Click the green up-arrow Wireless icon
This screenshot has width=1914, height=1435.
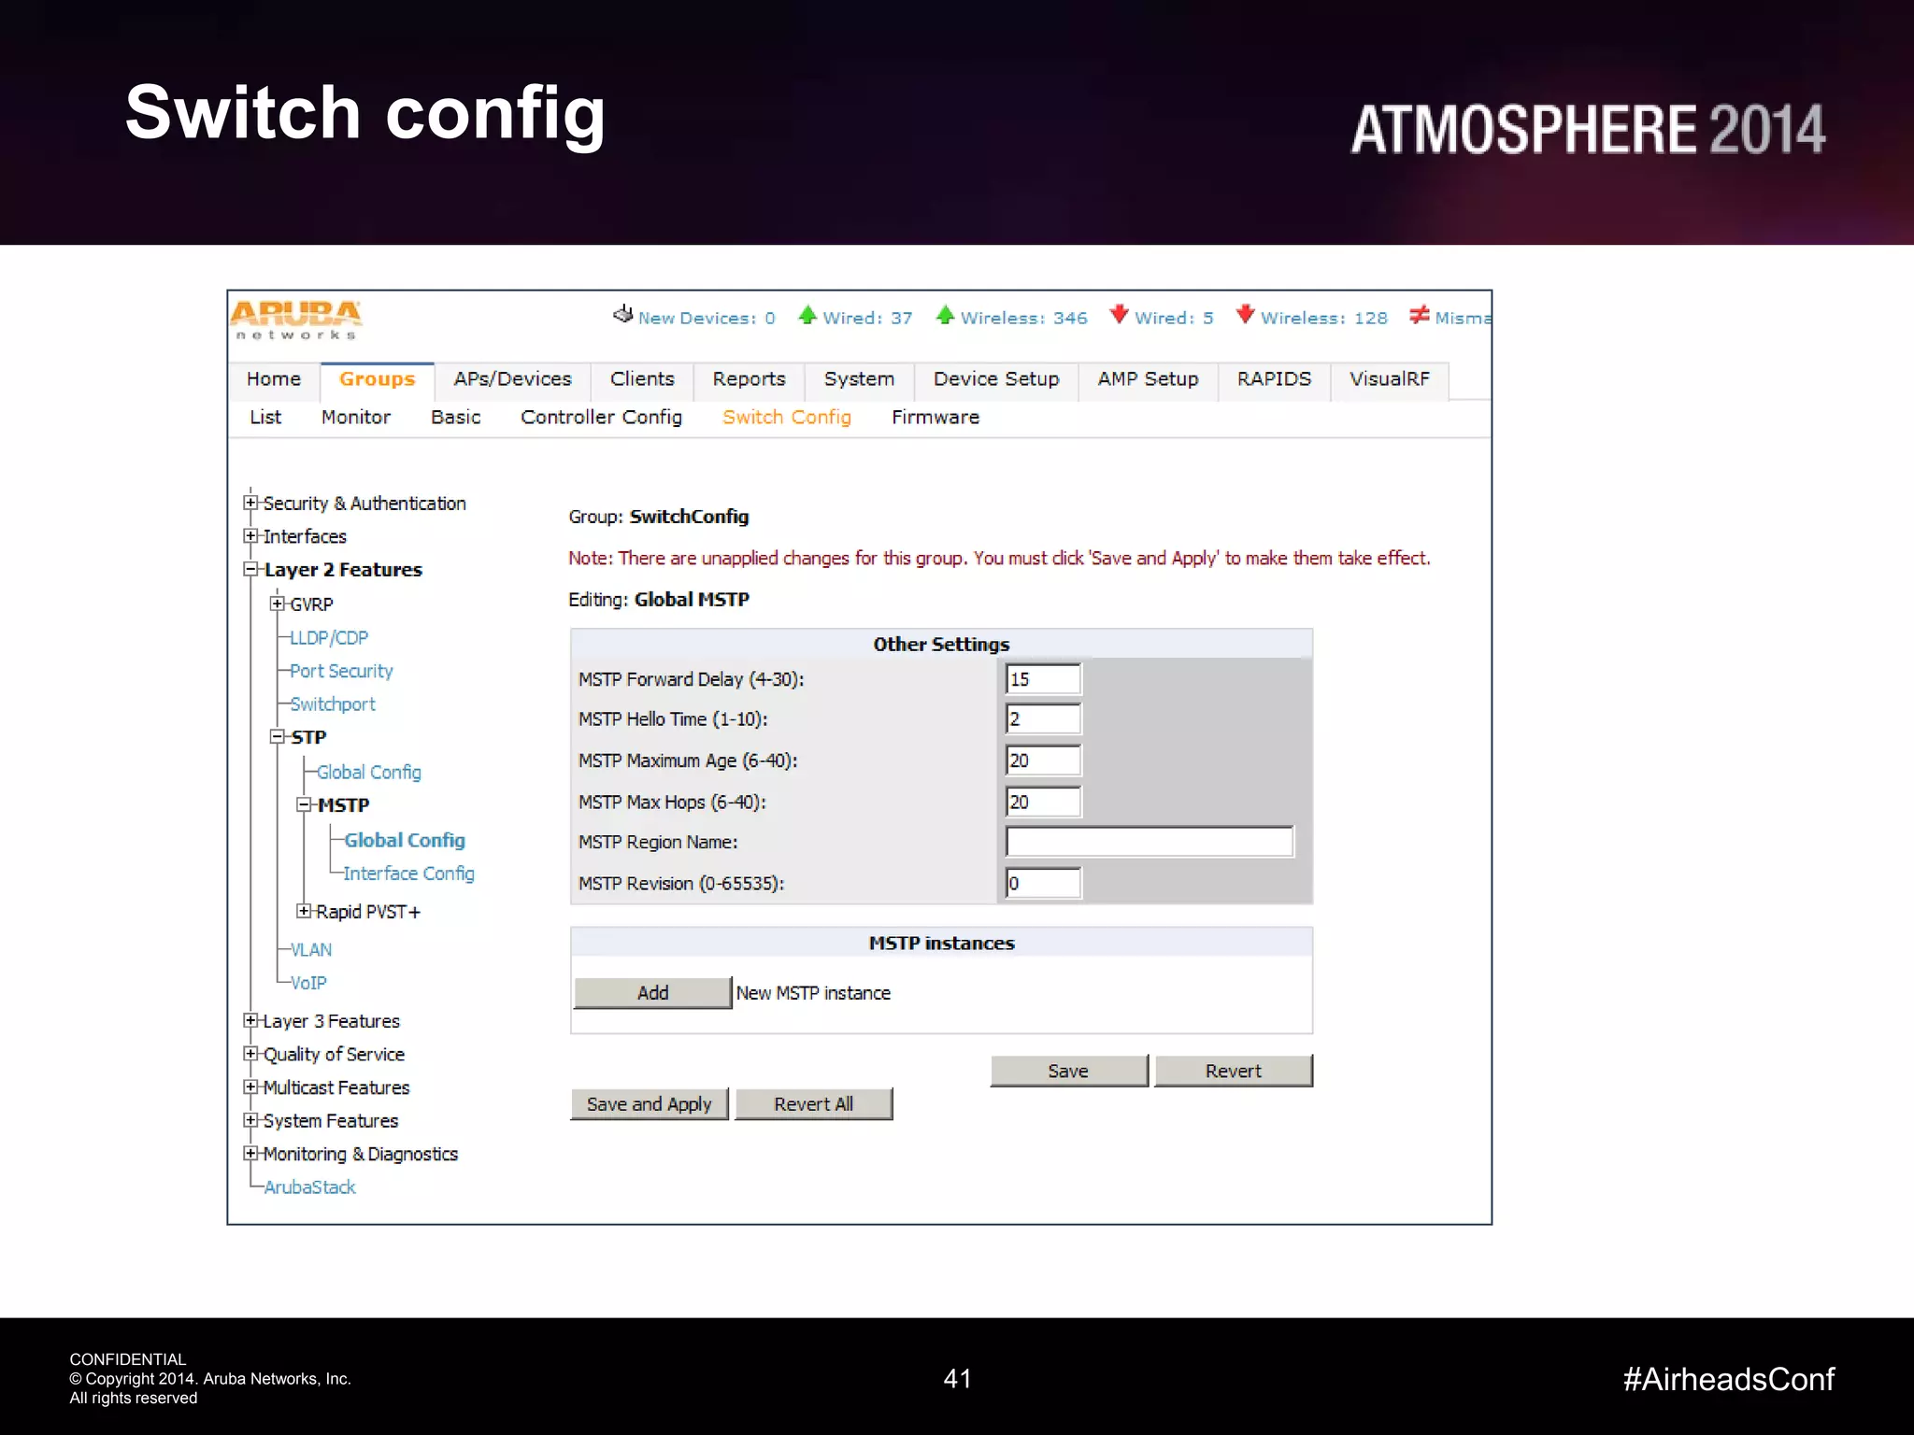(945, 315)
